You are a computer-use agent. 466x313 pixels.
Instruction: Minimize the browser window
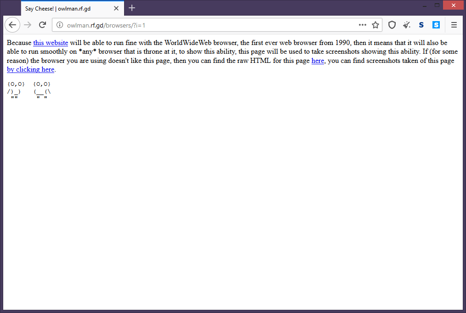[x=424, y=5]
